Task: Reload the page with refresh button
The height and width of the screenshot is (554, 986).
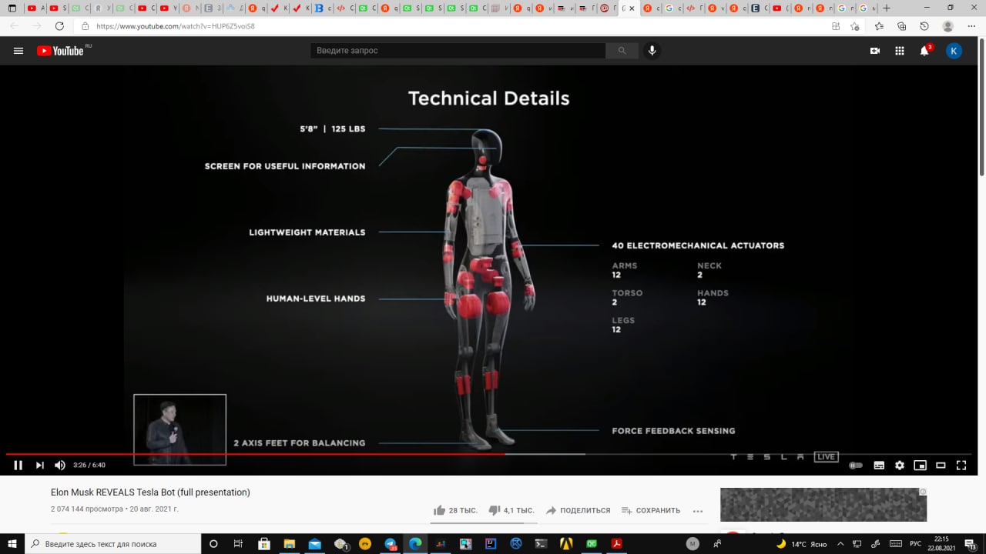Action: pyautogui.click(x=60, y=26)
